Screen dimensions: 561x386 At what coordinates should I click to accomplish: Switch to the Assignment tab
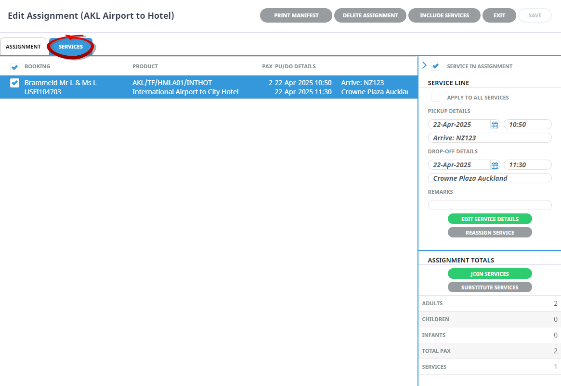pos(23,47)
